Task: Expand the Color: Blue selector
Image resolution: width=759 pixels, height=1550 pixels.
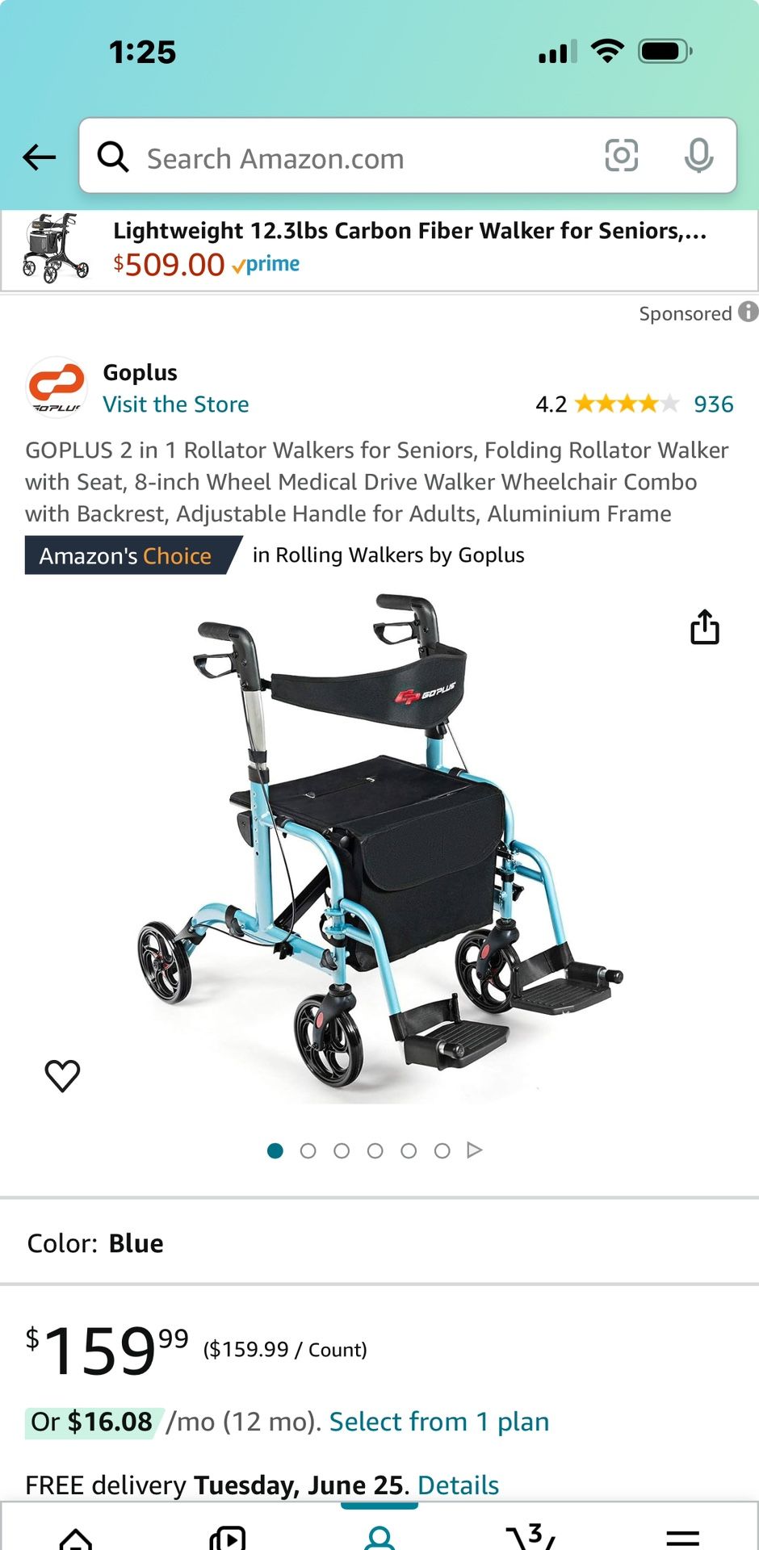Action: [379, 1242]
